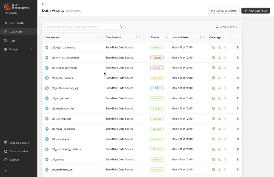Click the Snowflake icon beside tbl_otp_requests
This screenshot has width=274, height=177.
[x=47, y=98]
